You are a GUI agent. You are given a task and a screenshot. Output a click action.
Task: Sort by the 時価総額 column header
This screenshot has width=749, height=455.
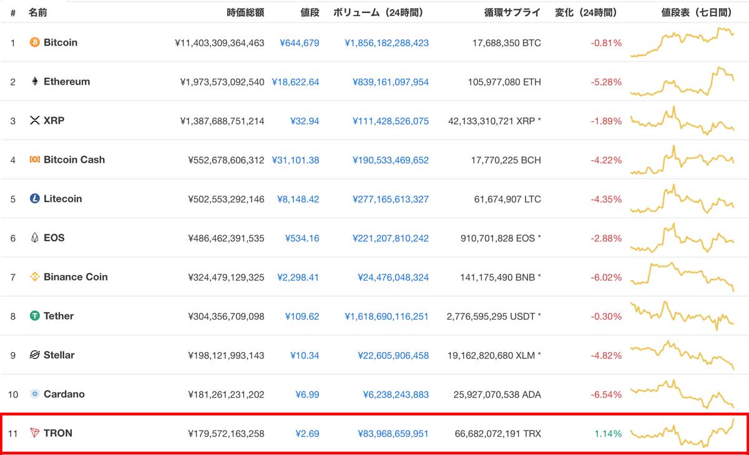[x=246, y=12]
